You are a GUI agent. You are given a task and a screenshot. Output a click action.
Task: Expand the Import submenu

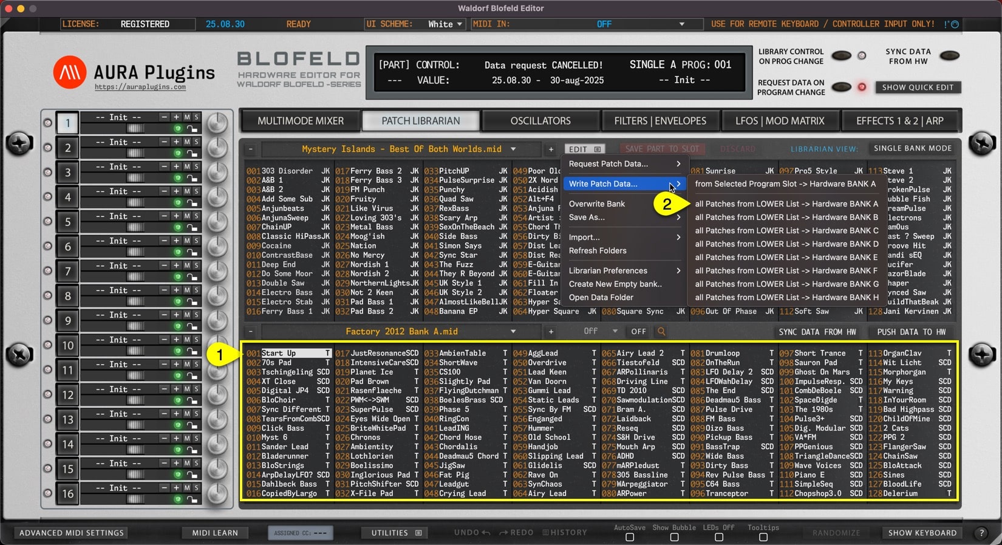point(625,237)
